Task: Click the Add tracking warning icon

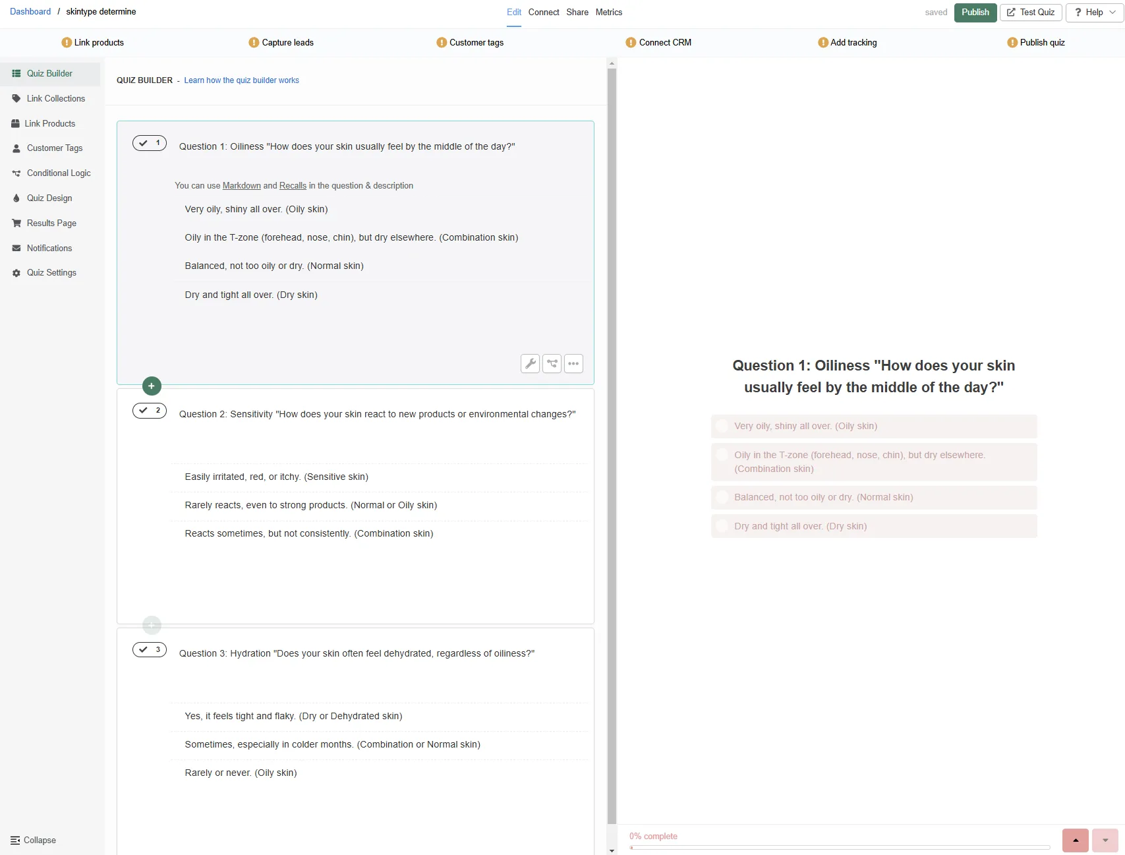Action: 823,43
